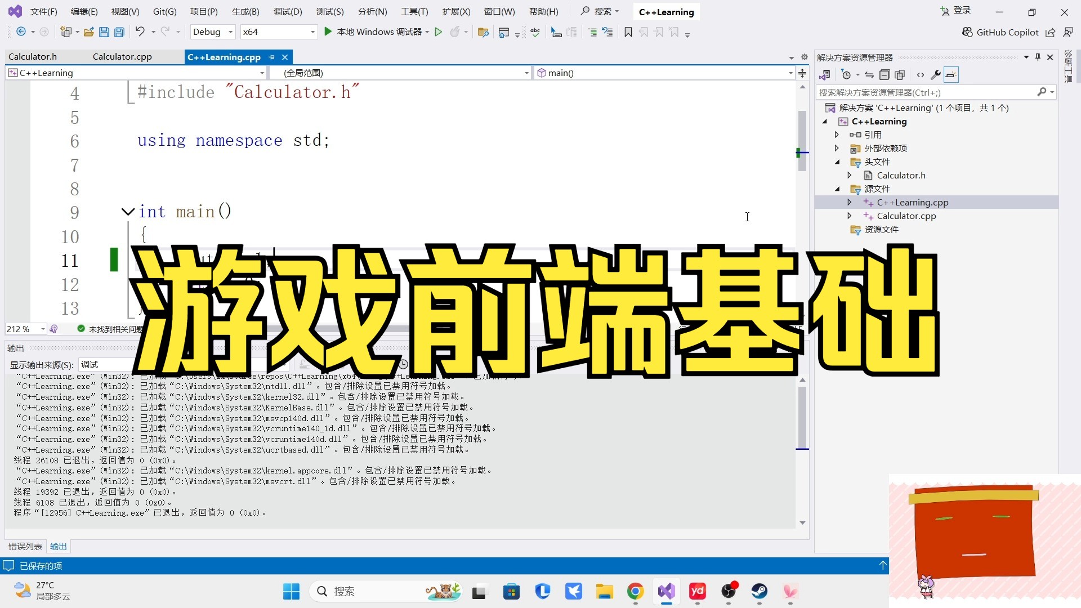Expand the 外部依赖项 node
Image resolution: width=1081 pixels, height=608 pixels.
pyautogui.click(x=837, y=149)
